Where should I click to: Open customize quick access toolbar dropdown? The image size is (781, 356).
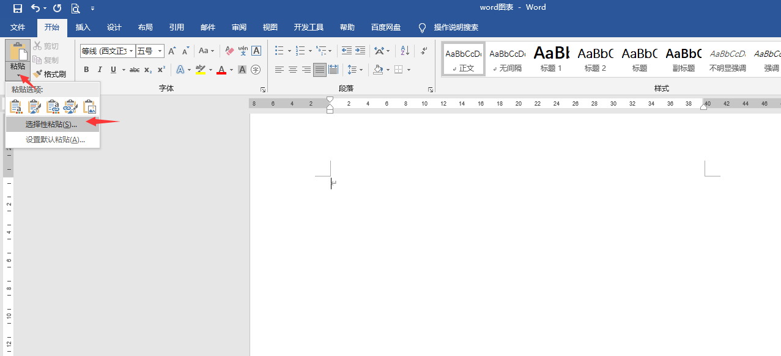[92, 8]
